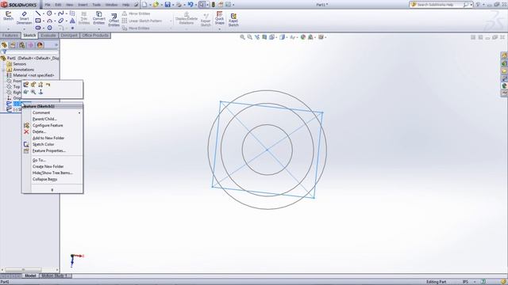
Task: Open the ConfigurationManager tab
Action: (21, 45)
